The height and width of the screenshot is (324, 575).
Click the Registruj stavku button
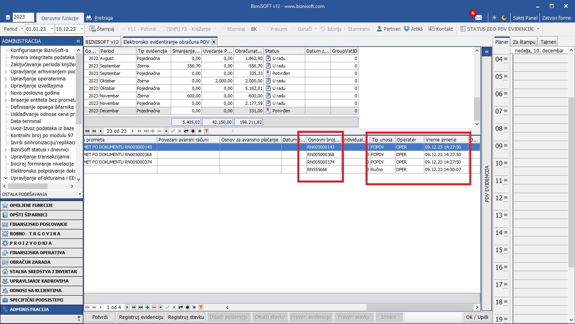(186, 317)
